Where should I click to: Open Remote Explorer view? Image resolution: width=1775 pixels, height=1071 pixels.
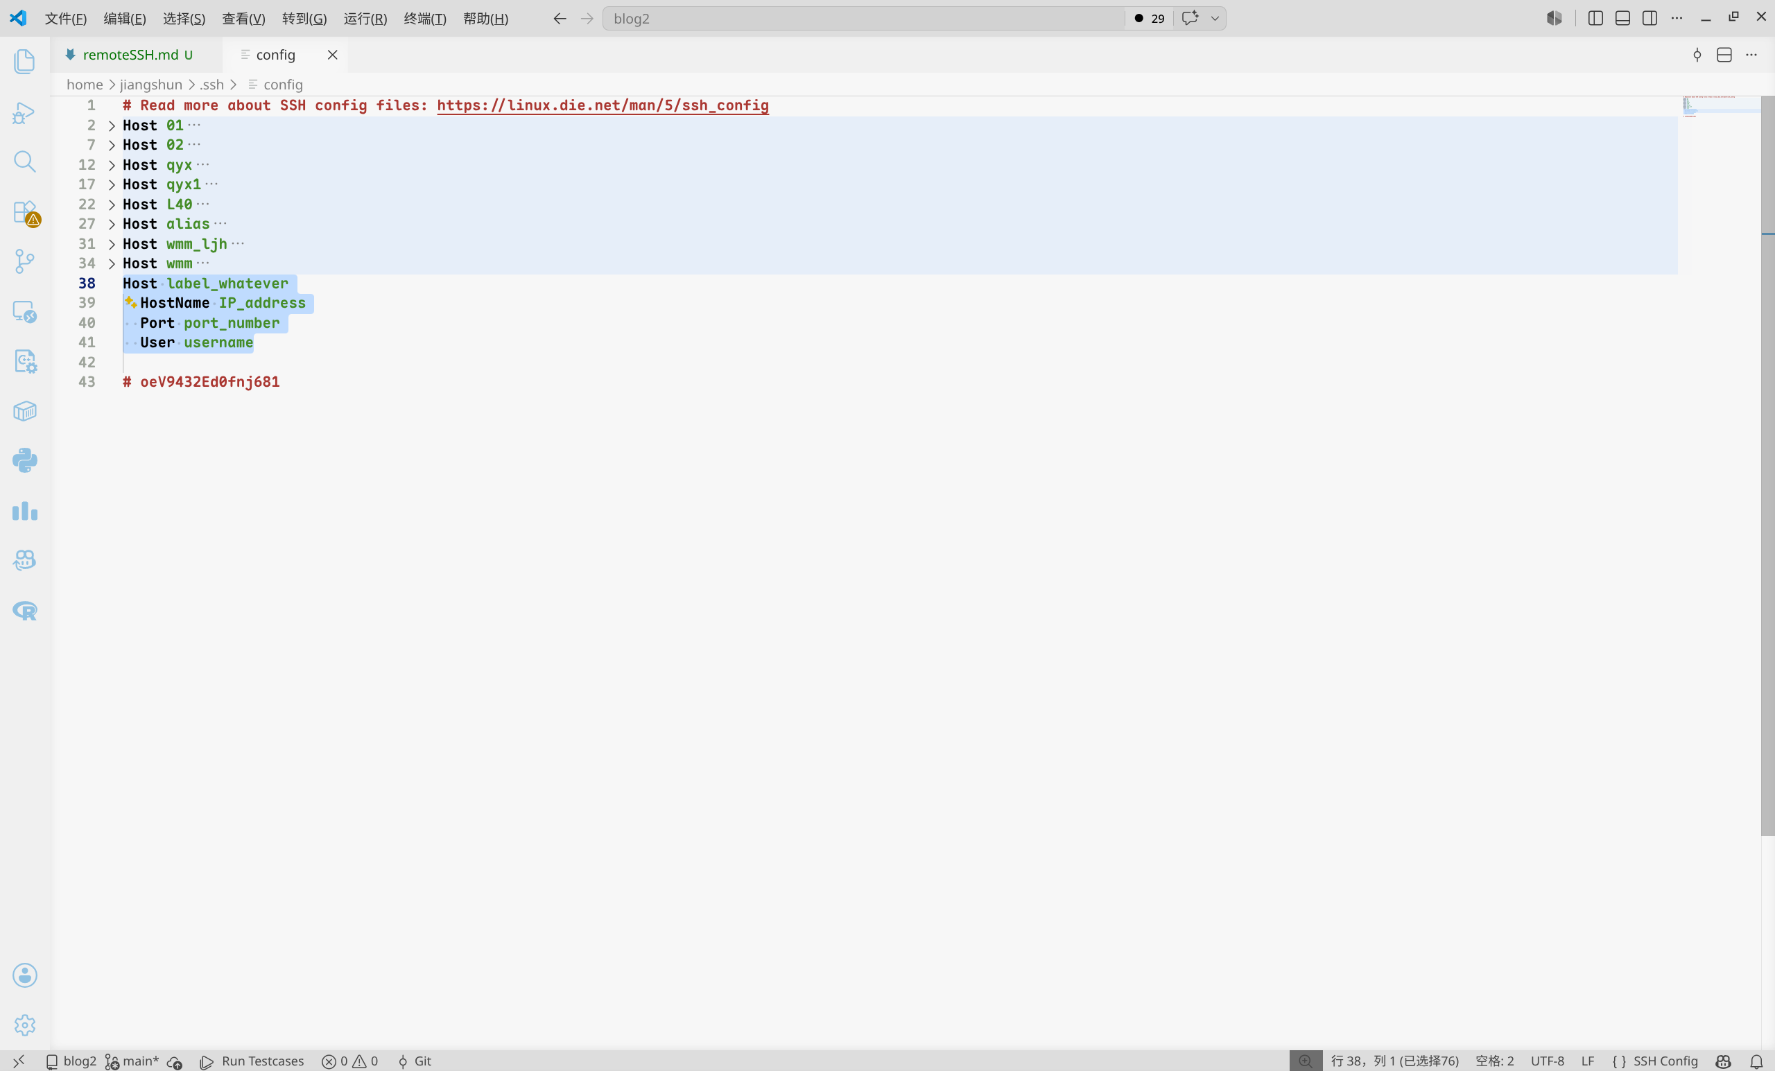pos(24,312)
